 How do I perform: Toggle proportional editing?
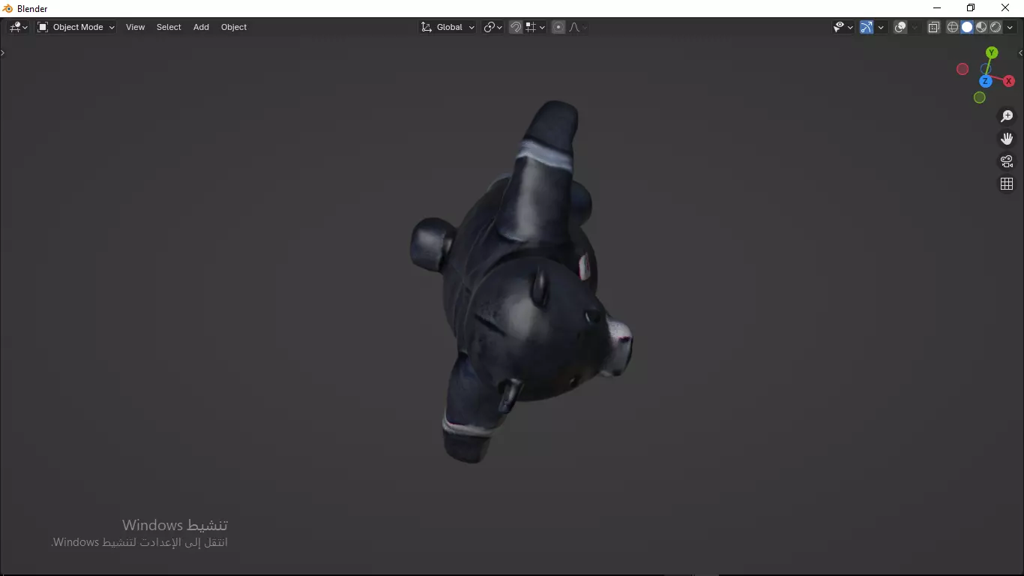[x=558, y=27]
